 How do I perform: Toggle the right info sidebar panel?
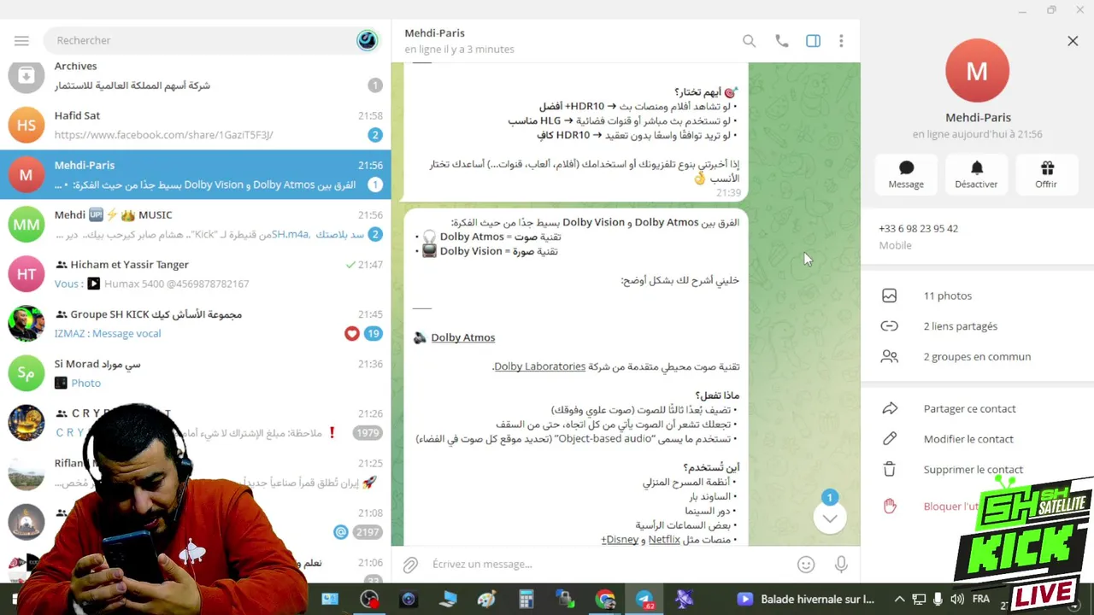[x=813, y=41]
